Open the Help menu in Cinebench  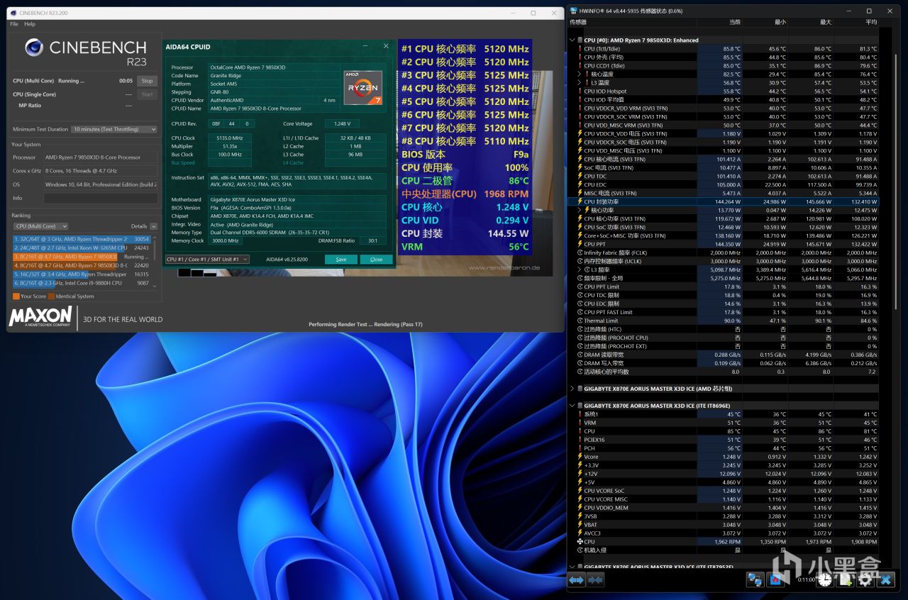coord(30,24)
